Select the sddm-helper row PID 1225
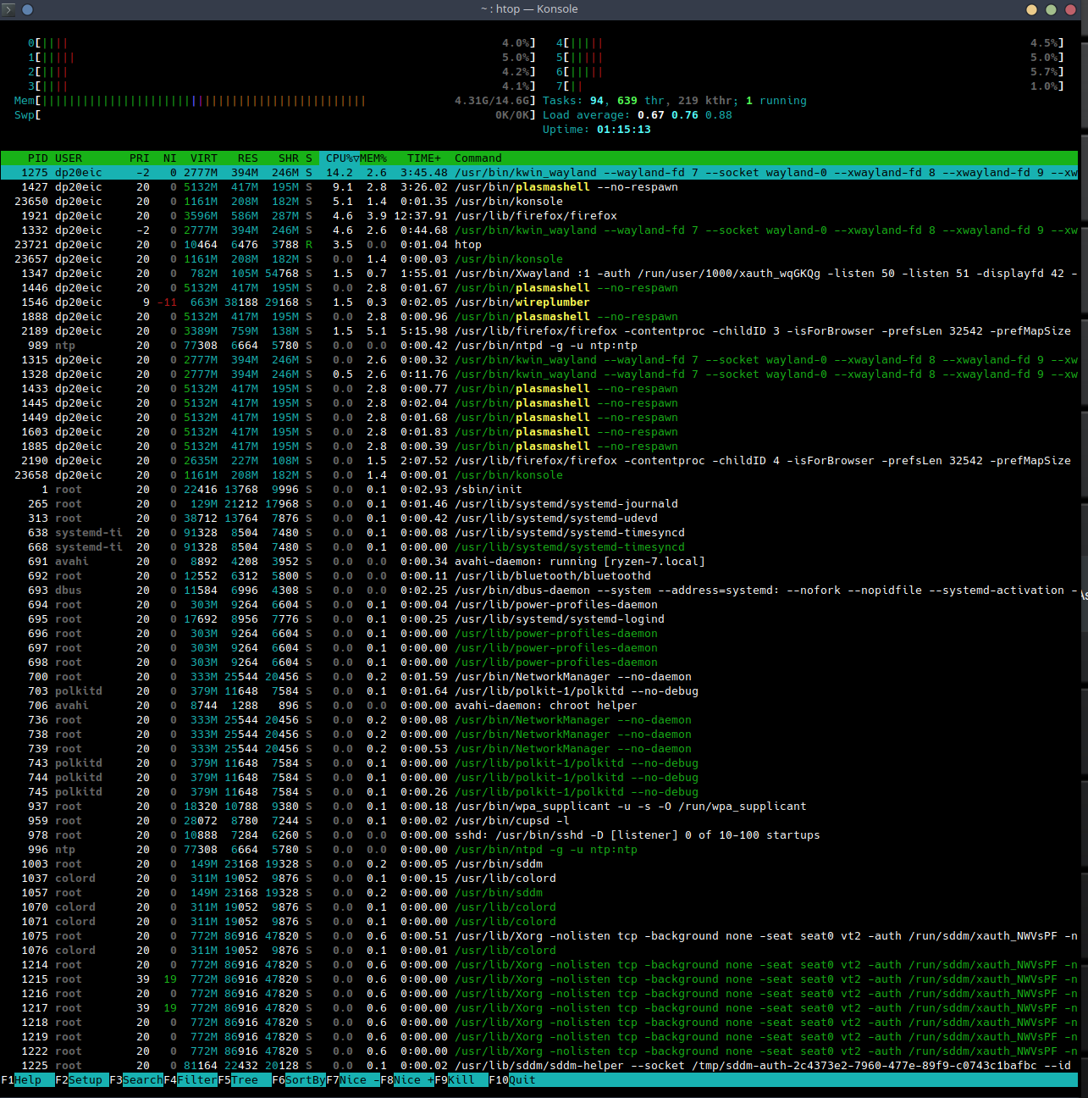Image resolution: width=1088 pixels, height=1098 pixels. [x=539, y=1066]
